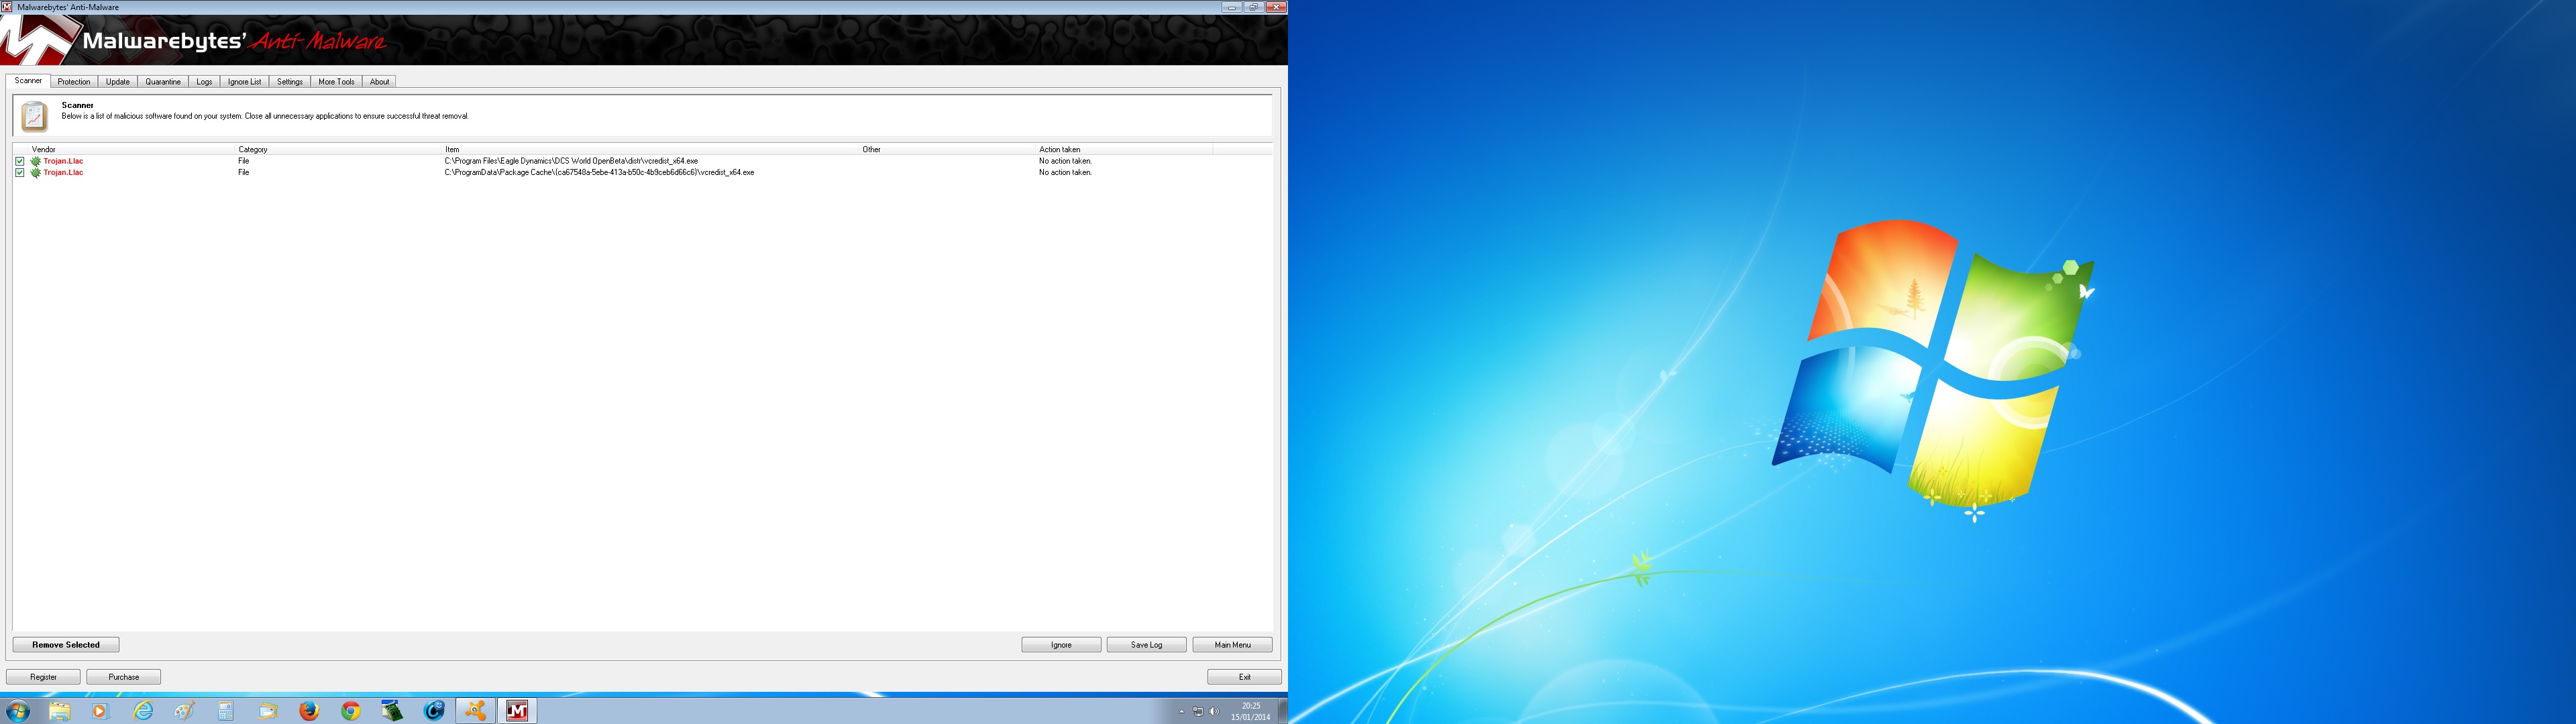Open the circuit-board taskbar icon
The width and height of the screenshot is (2576, 724).
pyautogui.click(x=392, y=711)
